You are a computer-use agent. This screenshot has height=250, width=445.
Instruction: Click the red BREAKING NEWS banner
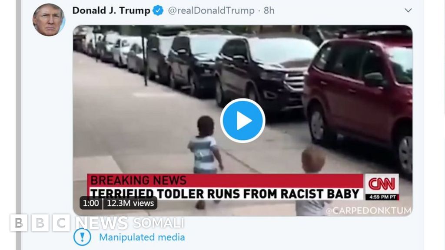pyautogui.click(x=225, y=180)
